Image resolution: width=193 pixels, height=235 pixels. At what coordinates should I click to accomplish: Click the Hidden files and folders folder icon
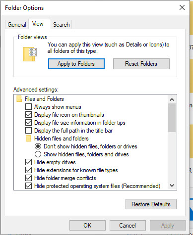(29, 139)
